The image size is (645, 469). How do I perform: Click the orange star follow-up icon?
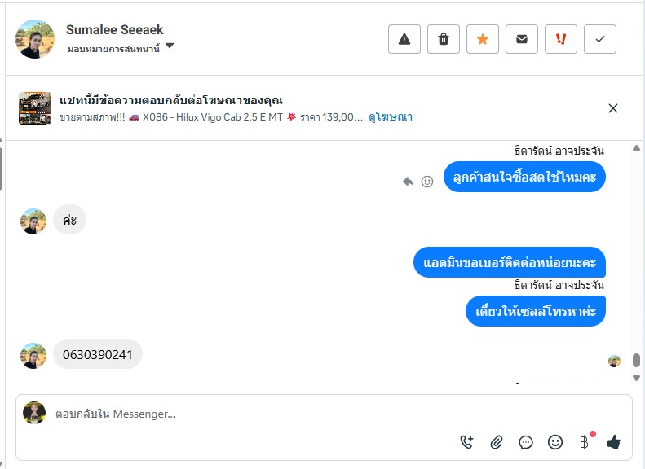click(x=483, y=39)
